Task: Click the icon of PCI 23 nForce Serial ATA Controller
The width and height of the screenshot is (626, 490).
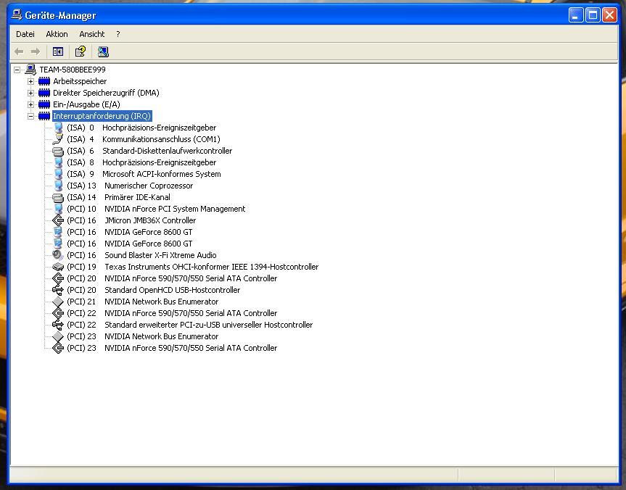Action: 58,348
